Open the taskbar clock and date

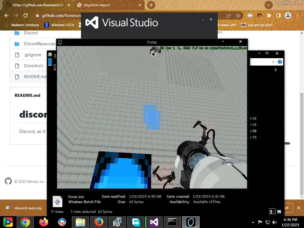point(290,222)
